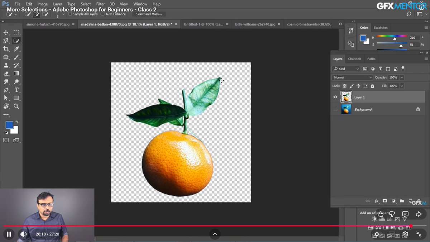430x242 pixels.
Task: Select the Hand tool
Action: click(6, 106)
